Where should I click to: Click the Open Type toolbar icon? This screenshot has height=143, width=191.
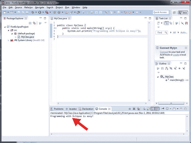point(67,12)
